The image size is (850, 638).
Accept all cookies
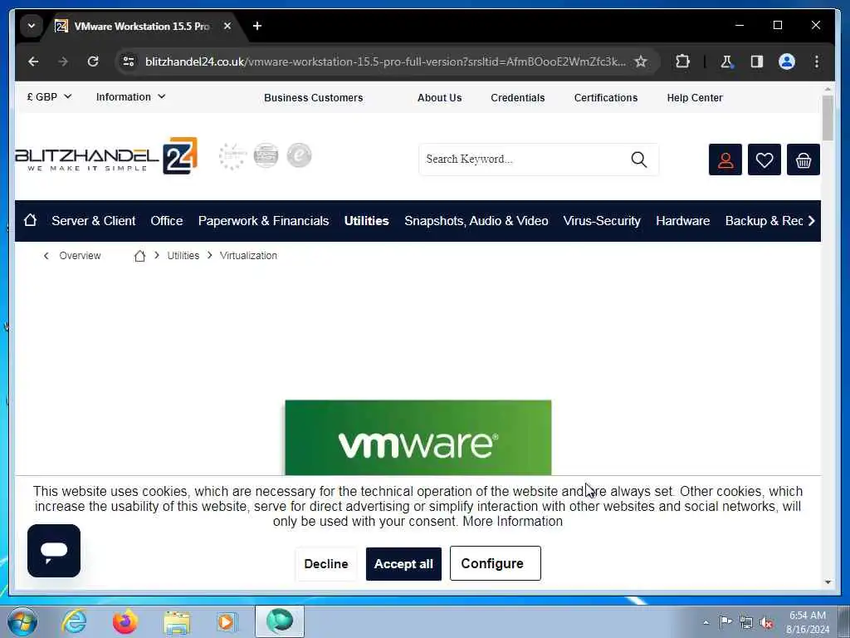tap(403, 564)
